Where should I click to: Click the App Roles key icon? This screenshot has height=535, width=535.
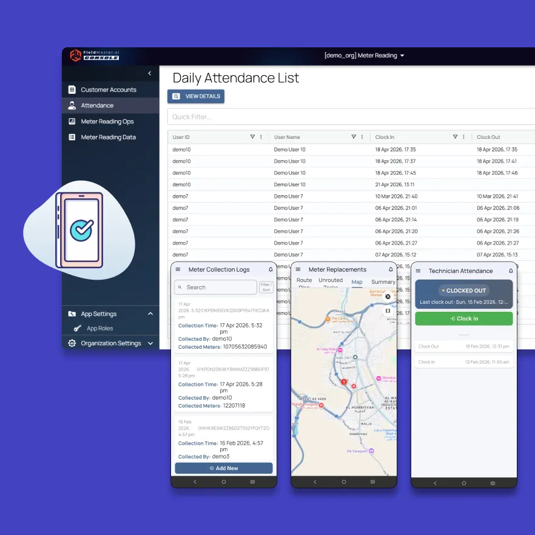78,328
